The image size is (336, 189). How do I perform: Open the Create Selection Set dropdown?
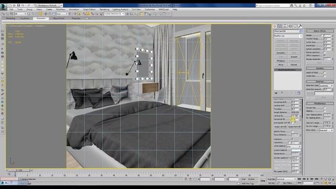pyautogui.click(x=114, y=14)
